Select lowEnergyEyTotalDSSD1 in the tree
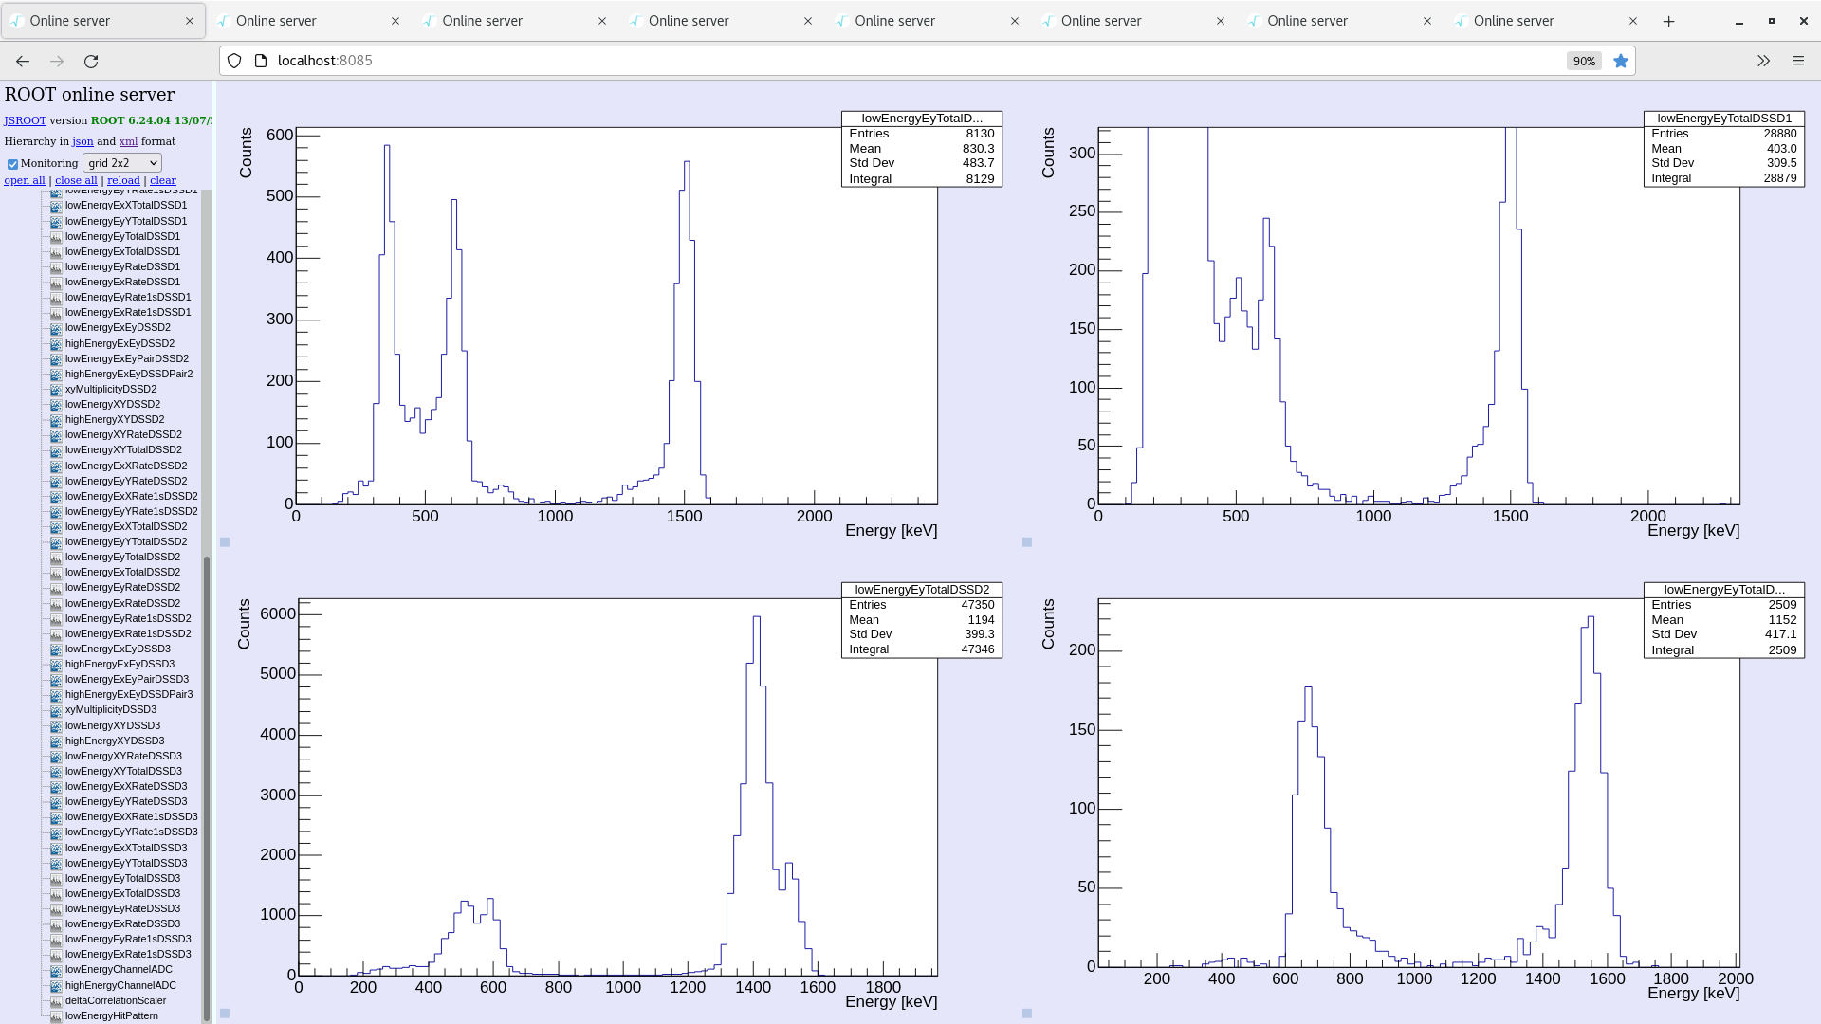1821x1024 pixels. click(122, 236)
